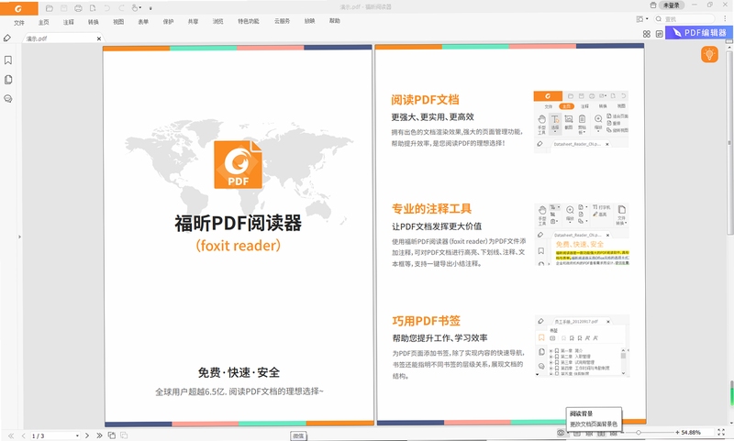This screenshot has height=441, width=734.
Task: Switch to the 注释 tab
Action: (68, 22)
